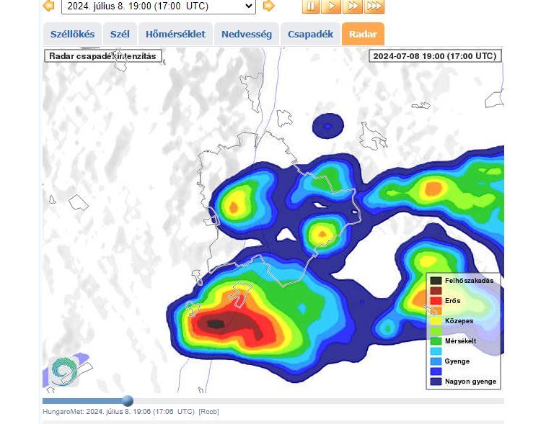
Task: Select the active Radar tab
Action: coord(363,35)
